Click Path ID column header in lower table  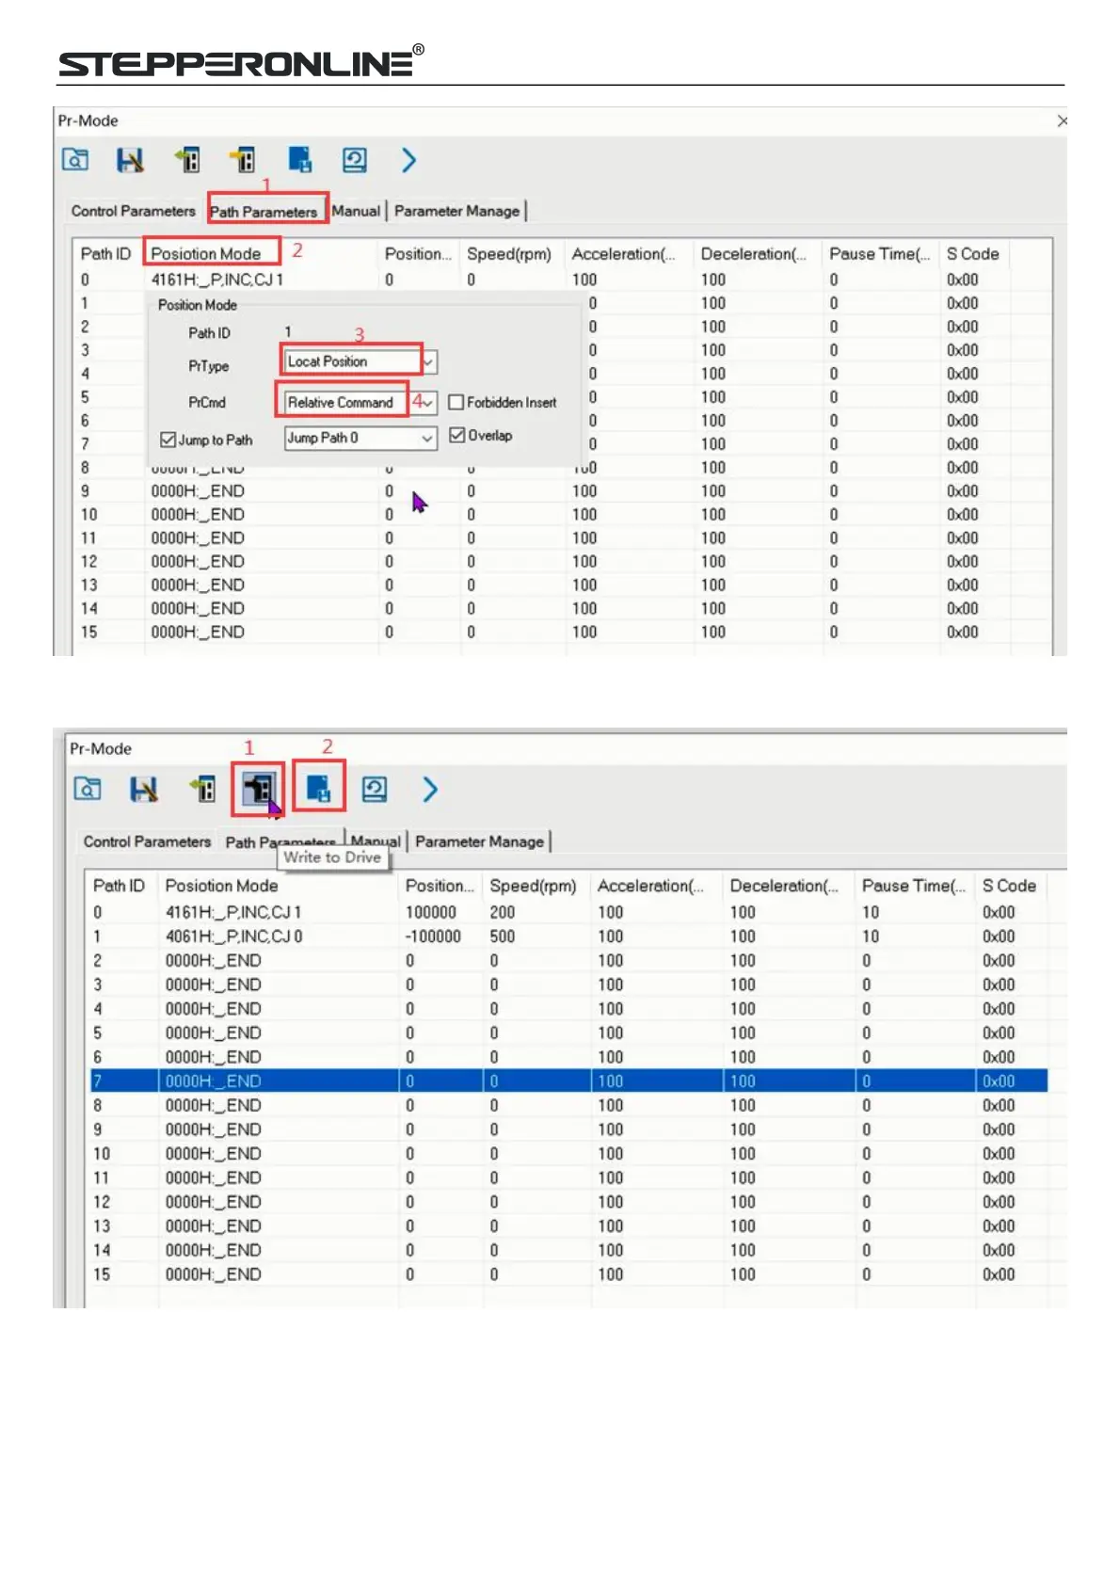coord(119,886)
